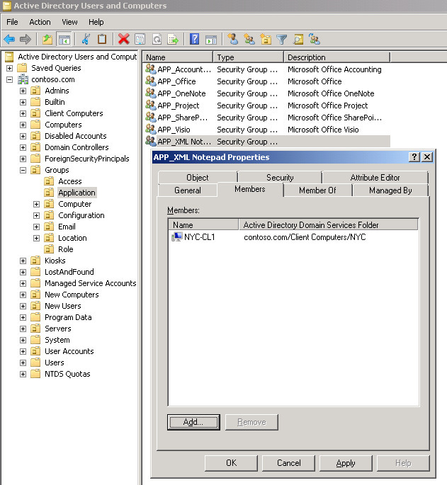This screenshot has width=447, height=485.
Task: Collapse the contoso.com domain node
Action: 10,79
